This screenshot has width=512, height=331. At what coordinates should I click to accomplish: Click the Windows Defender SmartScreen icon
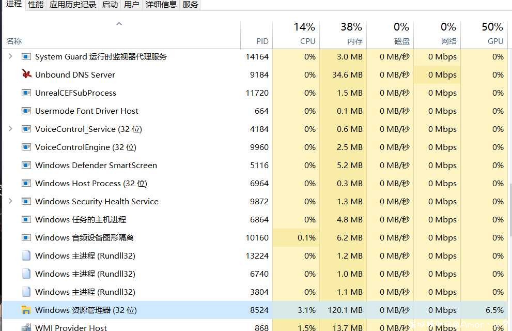pos(26,165)
